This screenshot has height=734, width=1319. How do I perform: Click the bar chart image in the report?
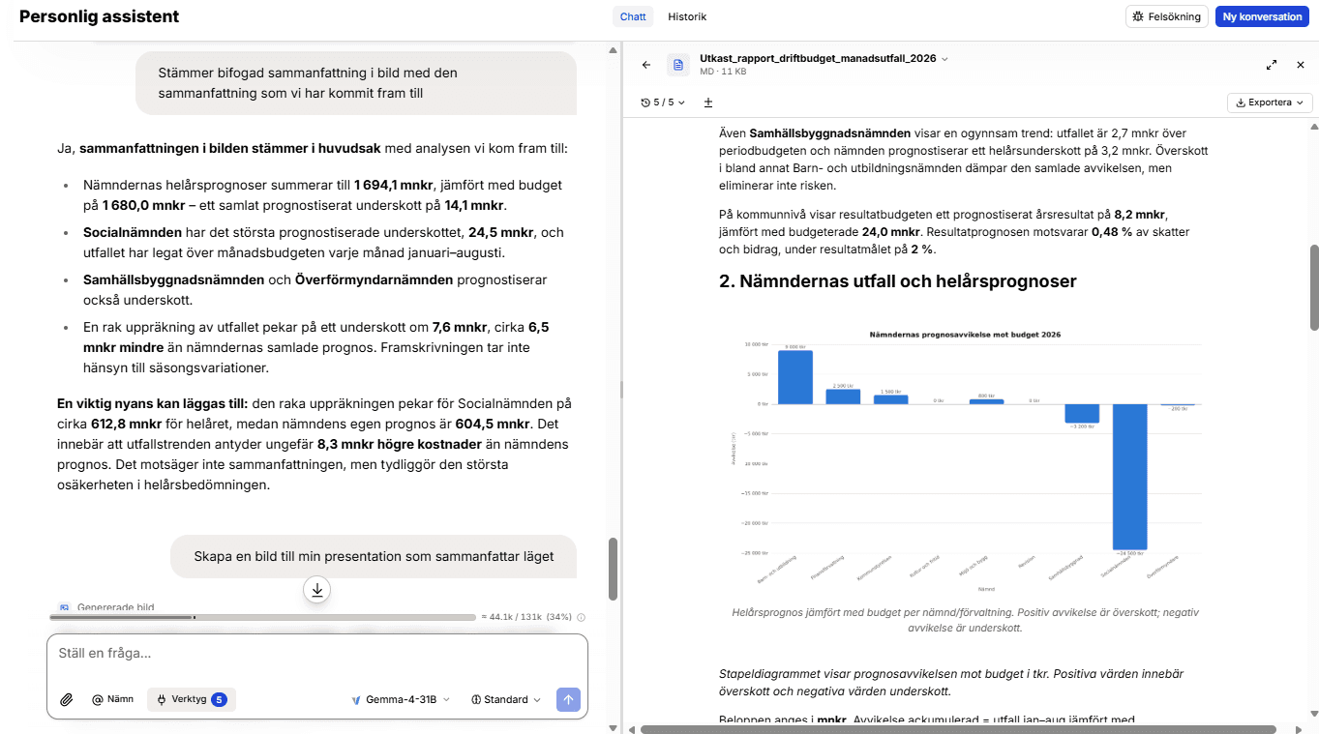(x=966, y=459)
